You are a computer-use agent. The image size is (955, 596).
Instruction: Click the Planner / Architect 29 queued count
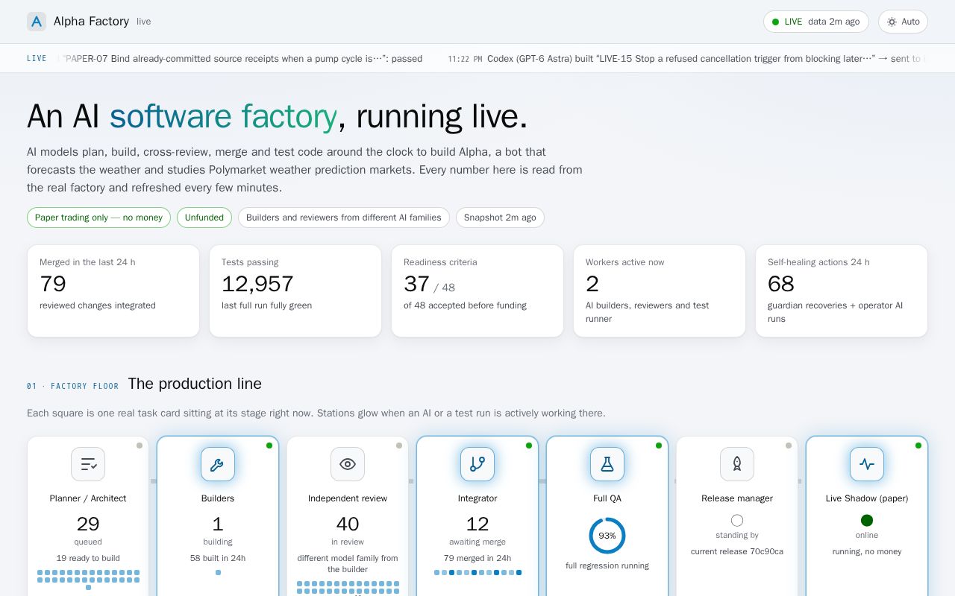[x=88, y=524]
